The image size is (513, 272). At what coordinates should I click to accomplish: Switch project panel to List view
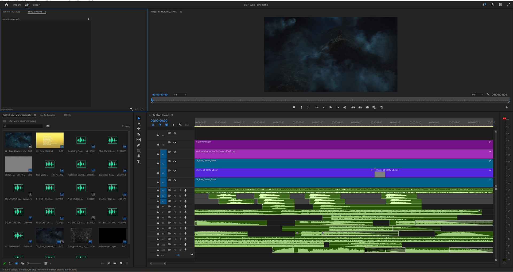pos(10,263)
